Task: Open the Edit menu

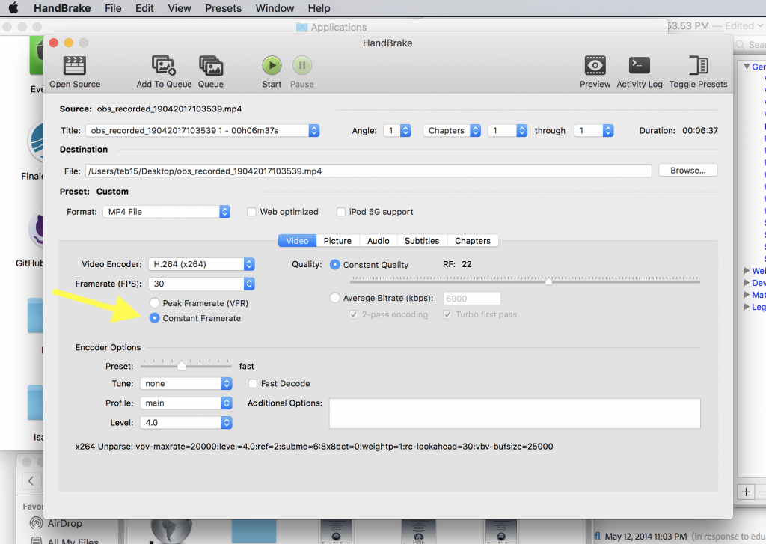Action: 144,8
